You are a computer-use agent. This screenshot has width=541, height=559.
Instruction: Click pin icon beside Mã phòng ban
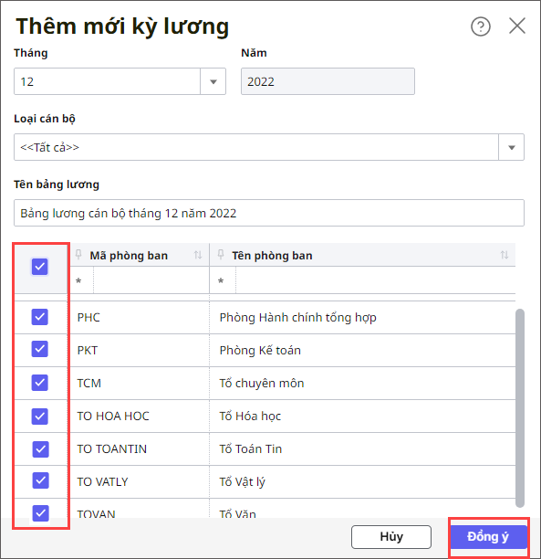(78, 255)
